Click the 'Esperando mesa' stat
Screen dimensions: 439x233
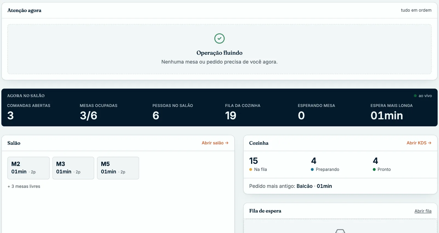click(x=316, y=112)
